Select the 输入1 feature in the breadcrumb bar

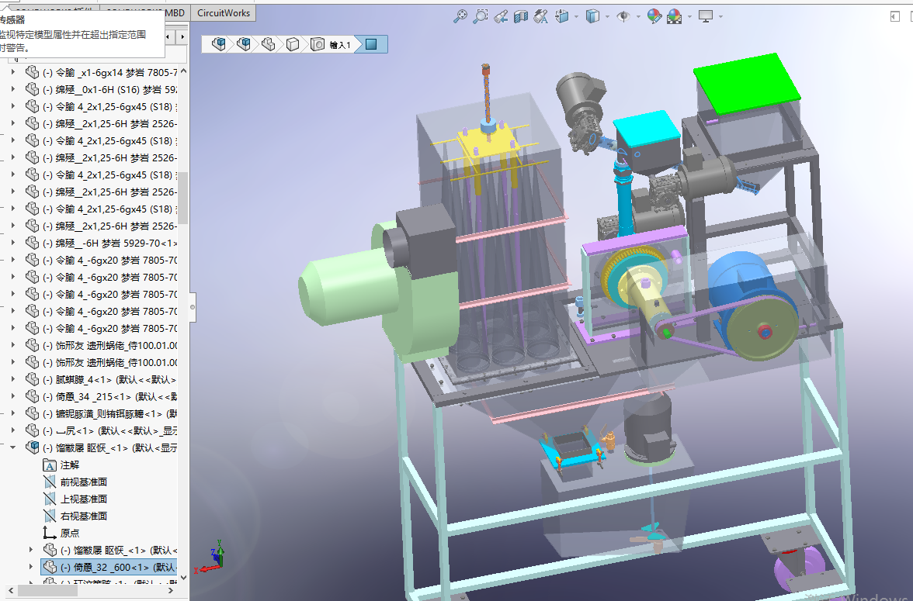pyautogui.click(x=331, y=44)
